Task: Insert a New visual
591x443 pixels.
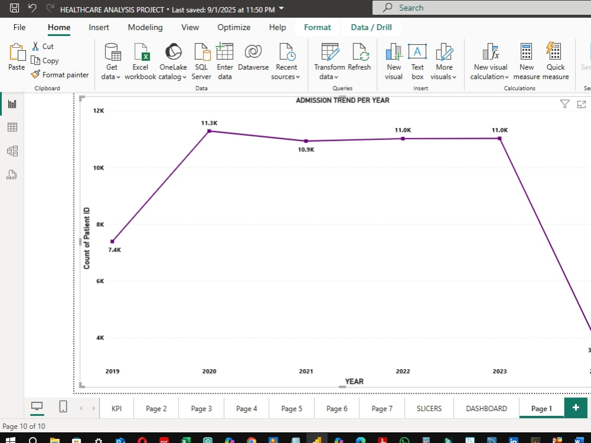Action: tap(394, 61)
